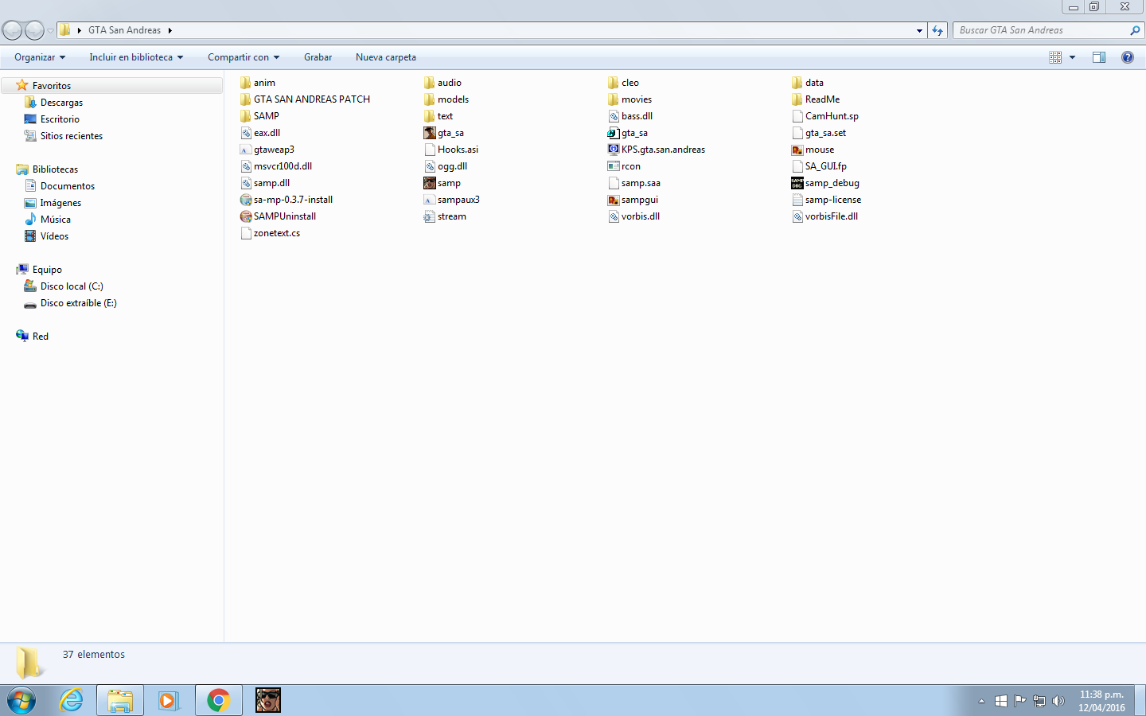Click the Back navigation arrow
1146x716 pixels.
[x=13, y=30]
